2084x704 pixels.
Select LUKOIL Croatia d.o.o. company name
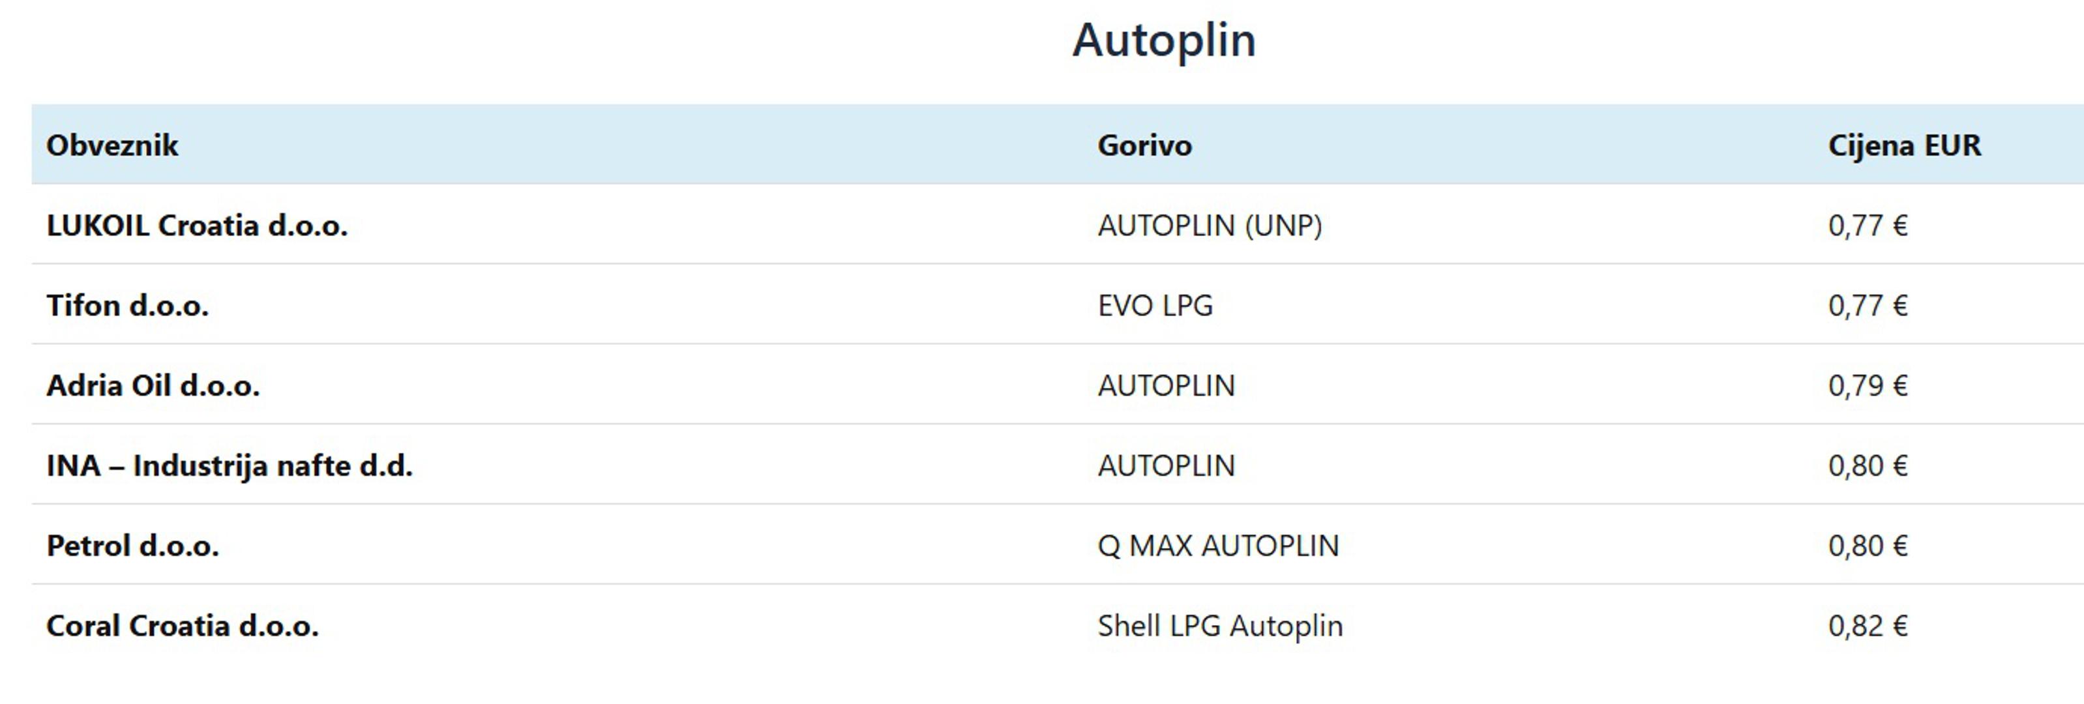pyautogui.click(x=196, y=226)
